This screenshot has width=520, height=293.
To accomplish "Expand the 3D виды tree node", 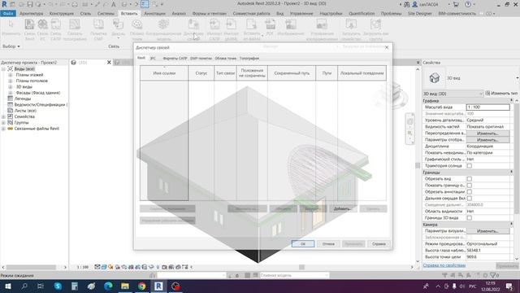I will pos(10,87).
